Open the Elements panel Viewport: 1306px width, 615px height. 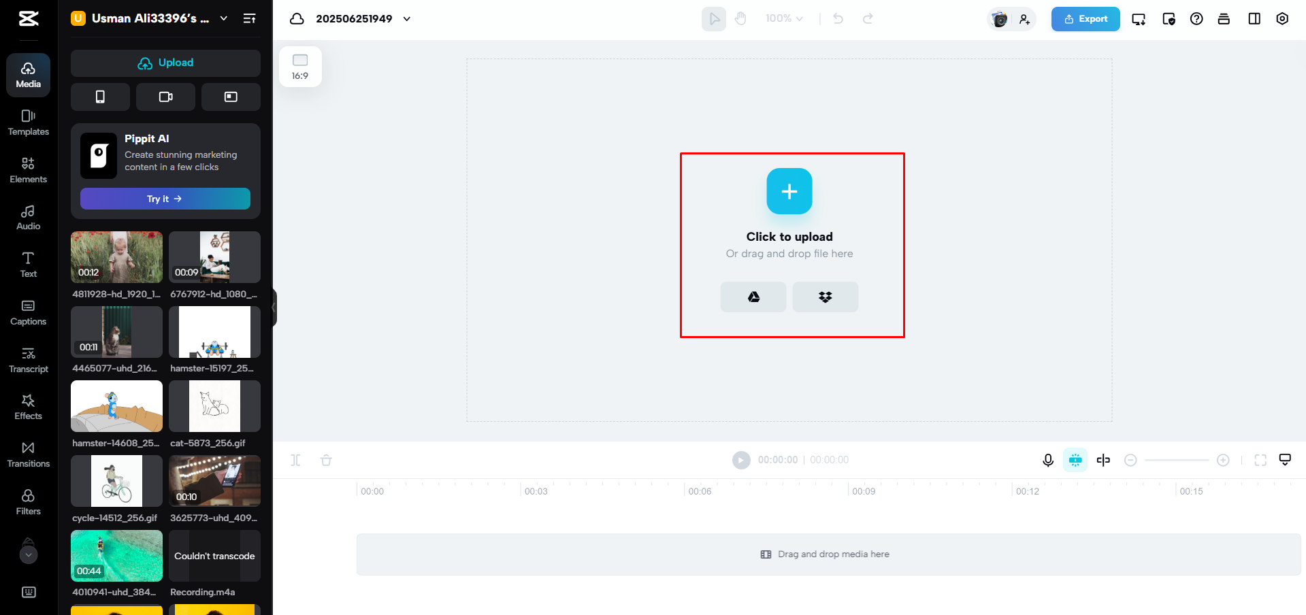click(x=29, y=171)
